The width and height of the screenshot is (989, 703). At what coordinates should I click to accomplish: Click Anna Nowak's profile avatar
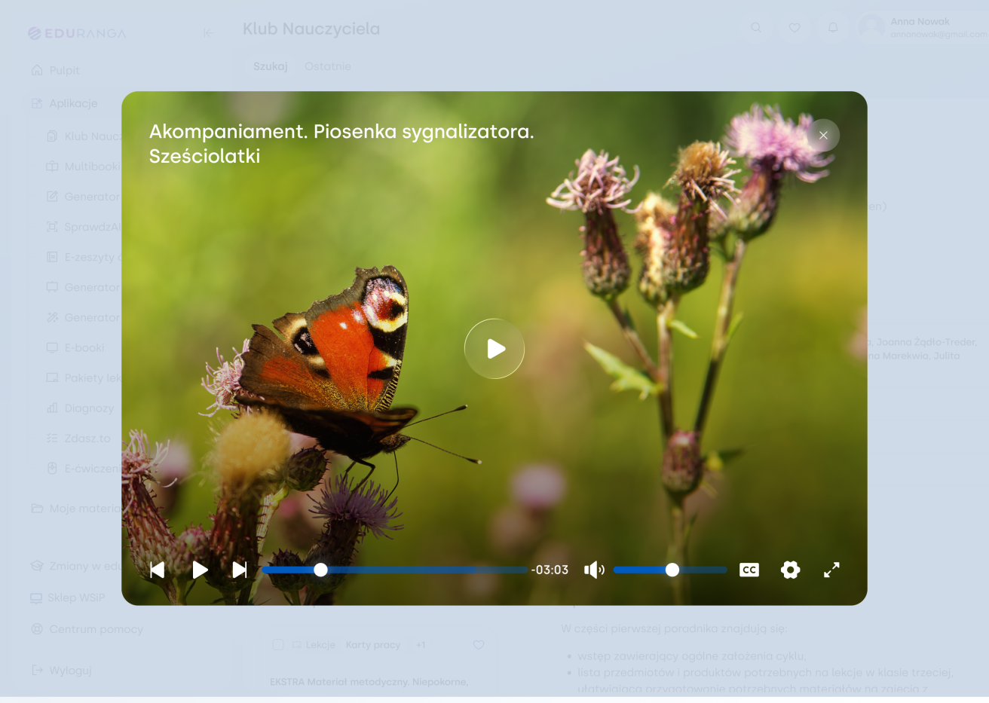click(871, 28)
